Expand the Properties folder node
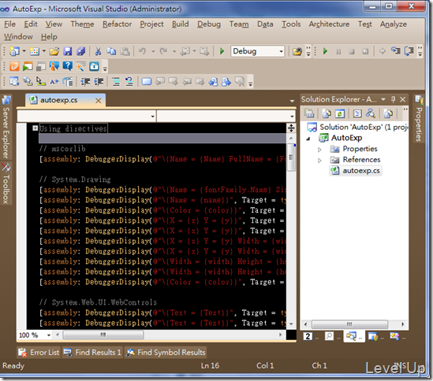Screen dimensions: 433x381 [319, 150]
